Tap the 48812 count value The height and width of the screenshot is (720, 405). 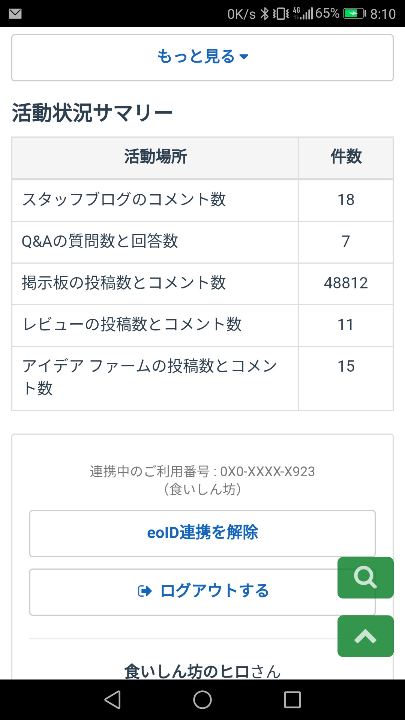click(x=346, y=283)
